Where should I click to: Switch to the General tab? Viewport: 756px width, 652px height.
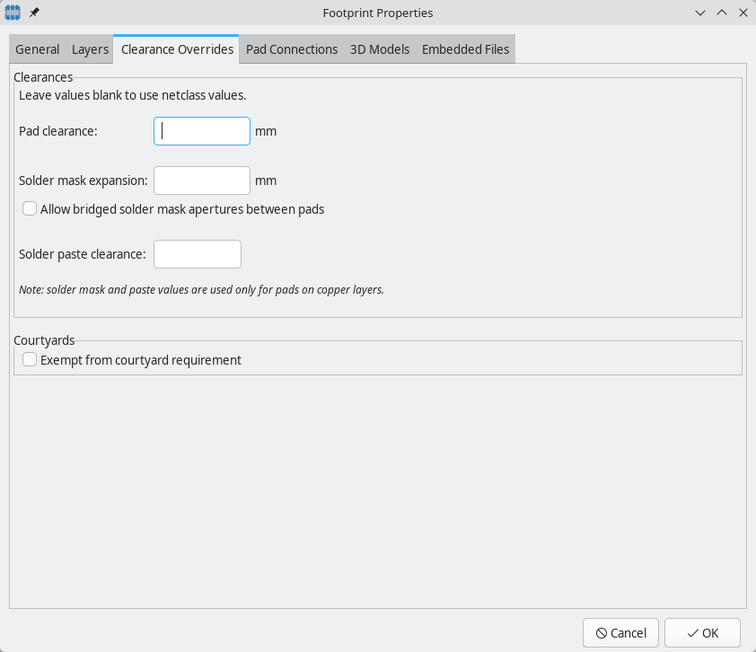[x=37, y=48]
